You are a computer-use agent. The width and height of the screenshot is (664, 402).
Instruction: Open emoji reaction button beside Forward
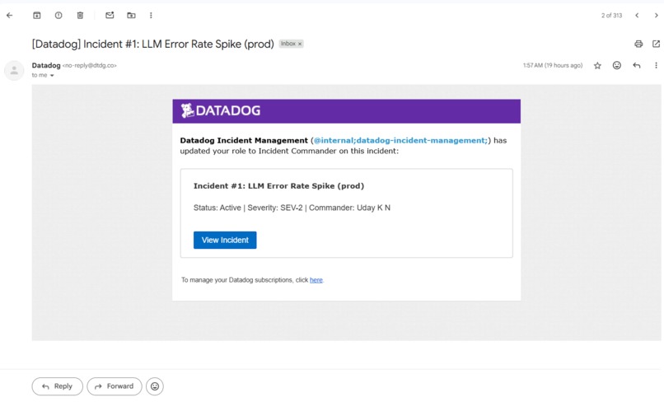point(155,386)
